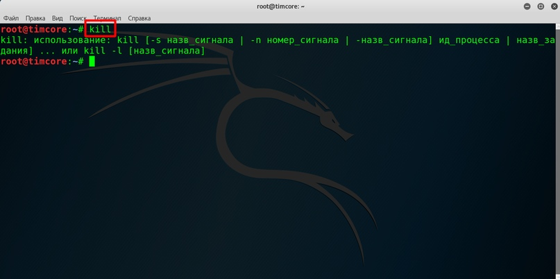This screenshot has height=279, width=560.
Task: Open the Справка menu
Action: point(139,18)
